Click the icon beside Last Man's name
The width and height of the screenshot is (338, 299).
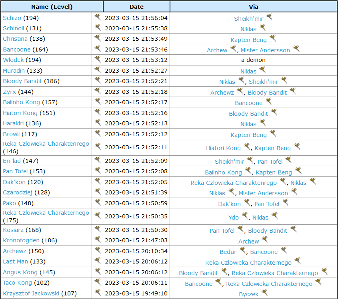click(x=97, y=261)
